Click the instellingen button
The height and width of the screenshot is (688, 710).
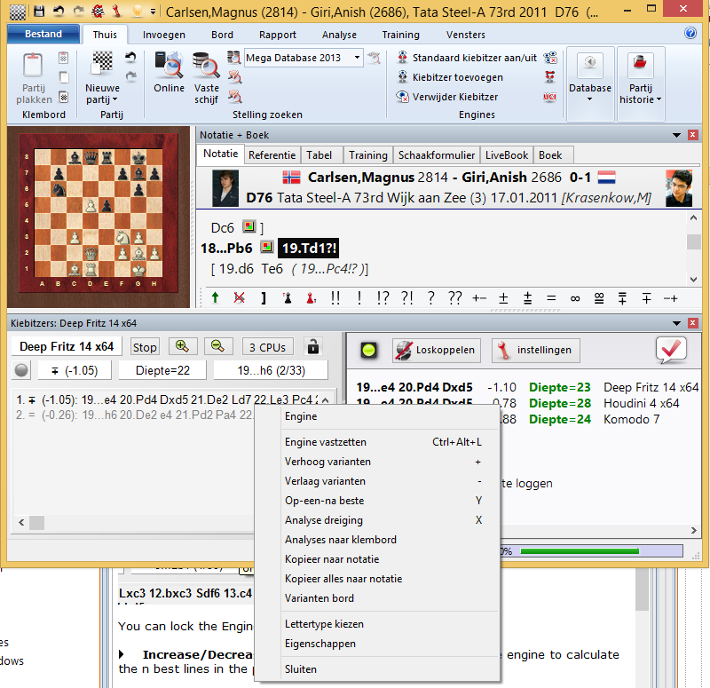pos(536,350)
